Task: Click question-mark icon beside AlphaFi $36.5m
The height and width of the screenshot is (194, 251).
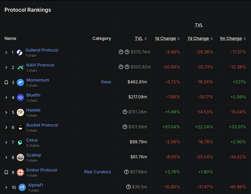Action: 128,187
